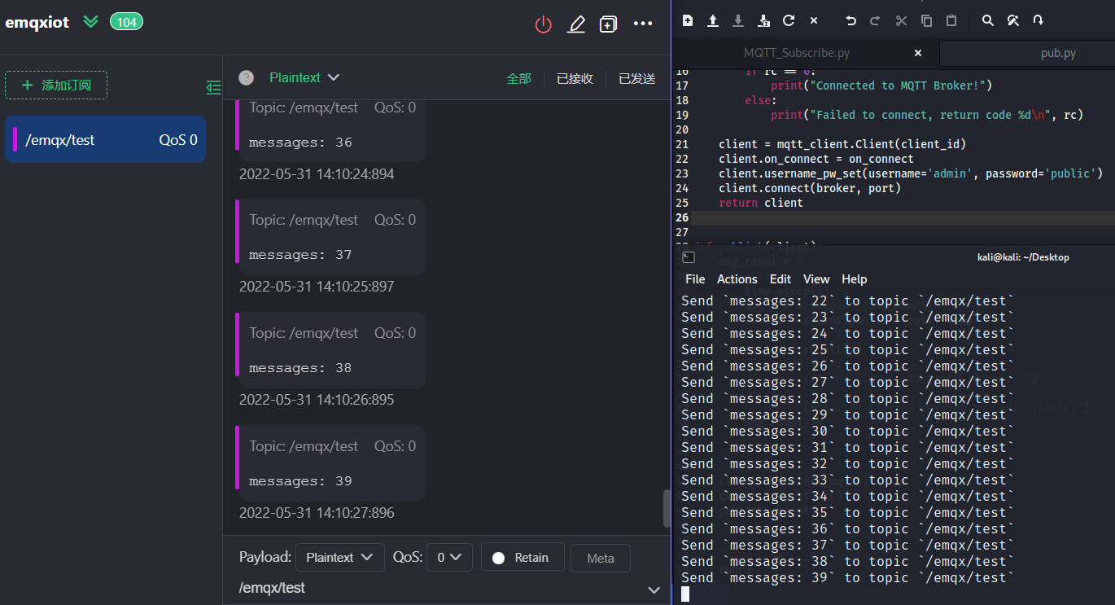Close the MQTT_Subscribe.py tab
1115x605 pixels.
tap(918, 53)
